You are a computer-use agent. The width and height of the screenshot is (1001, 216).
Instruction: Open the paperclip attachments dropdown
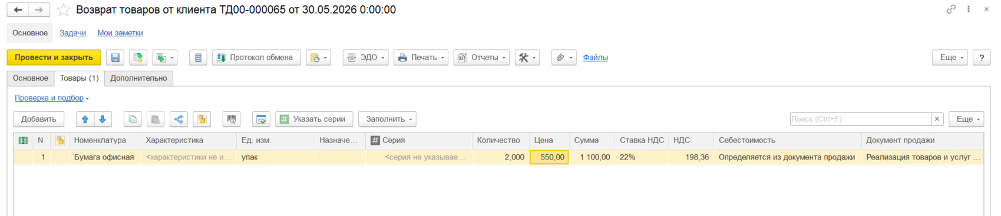click(564, 58)
